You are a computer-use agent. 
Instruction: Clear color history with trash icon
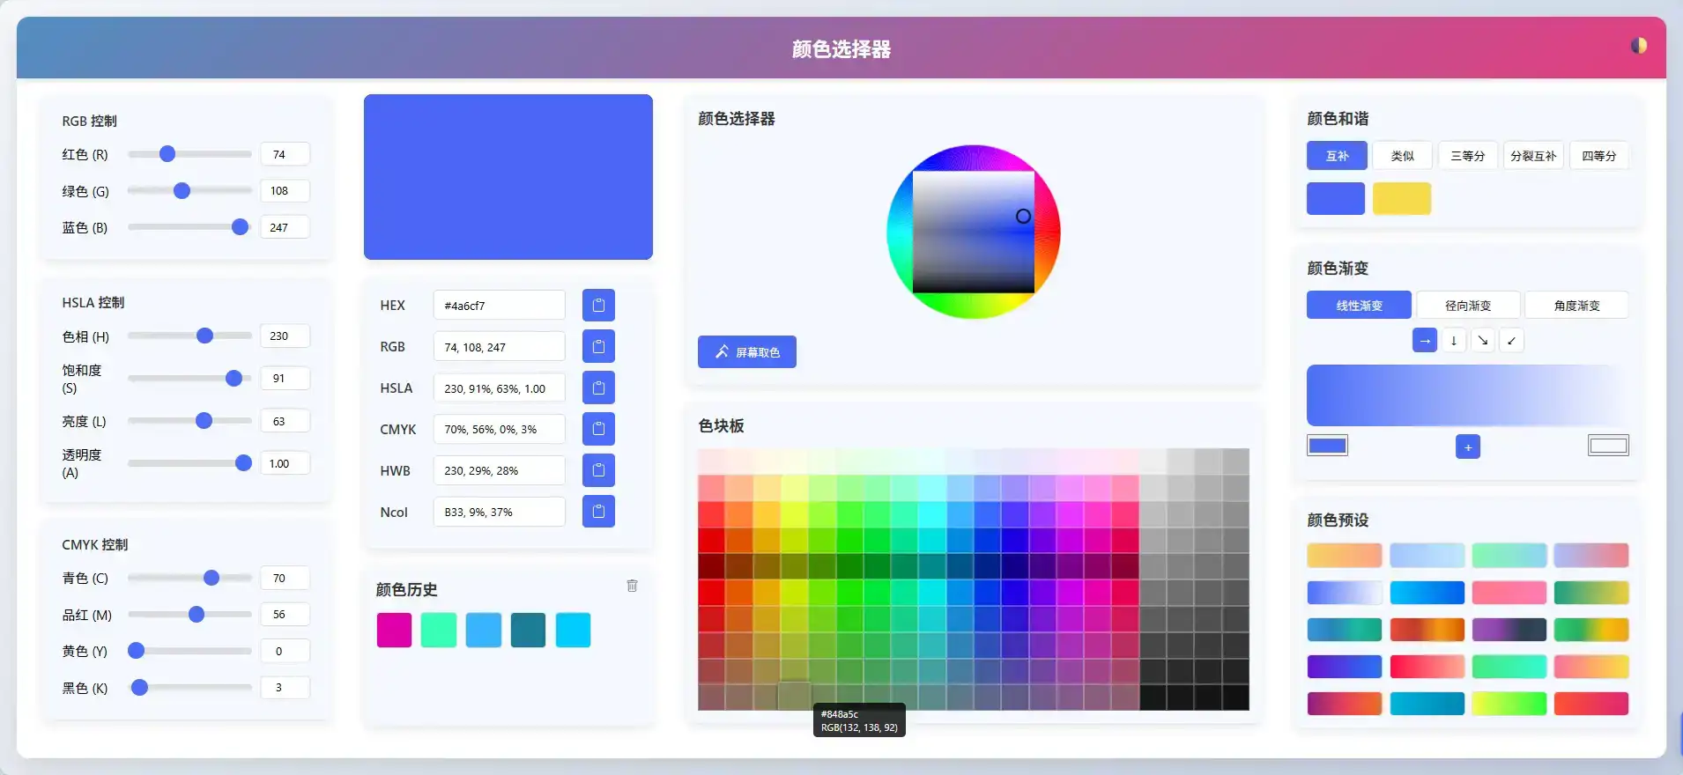click(x=632, y=586)
